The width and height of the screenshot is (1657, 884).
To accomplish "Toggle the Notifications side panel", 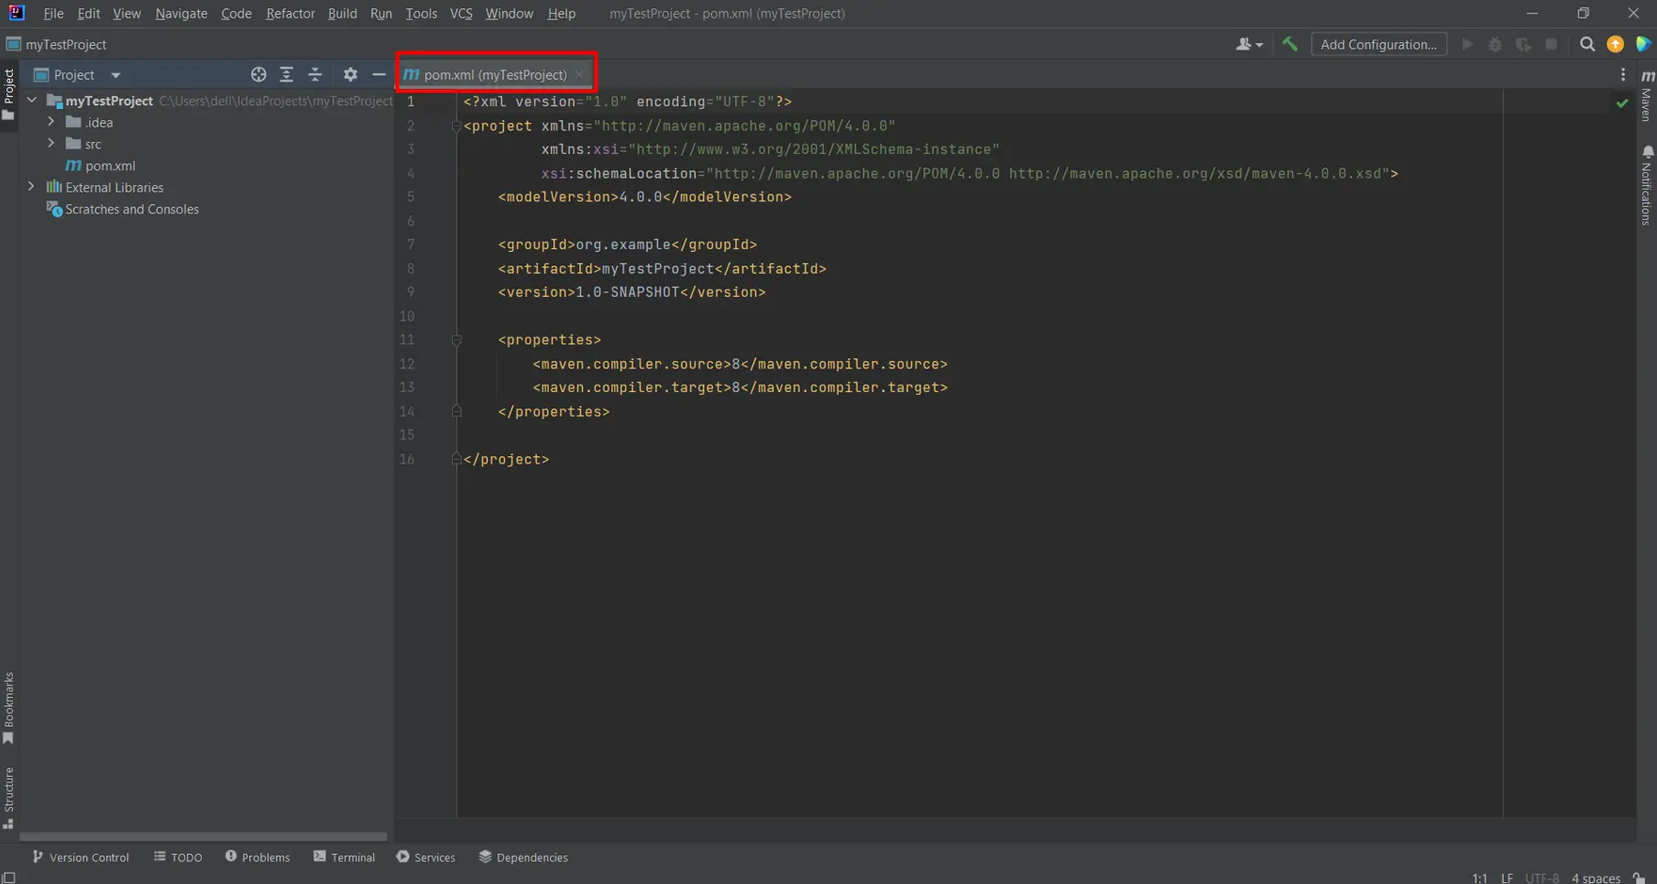I will [x=1647, y=185].
